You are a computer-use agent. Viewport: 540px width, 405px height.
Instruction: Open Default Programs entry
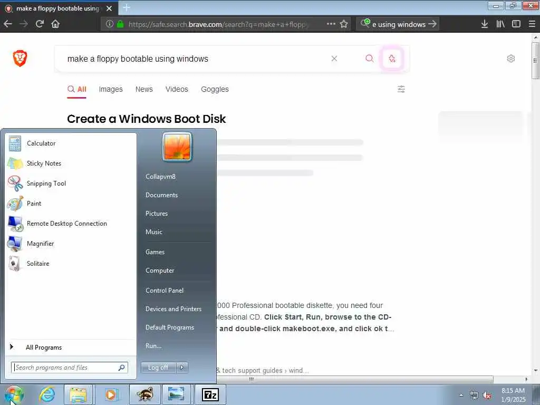[170, 327]
